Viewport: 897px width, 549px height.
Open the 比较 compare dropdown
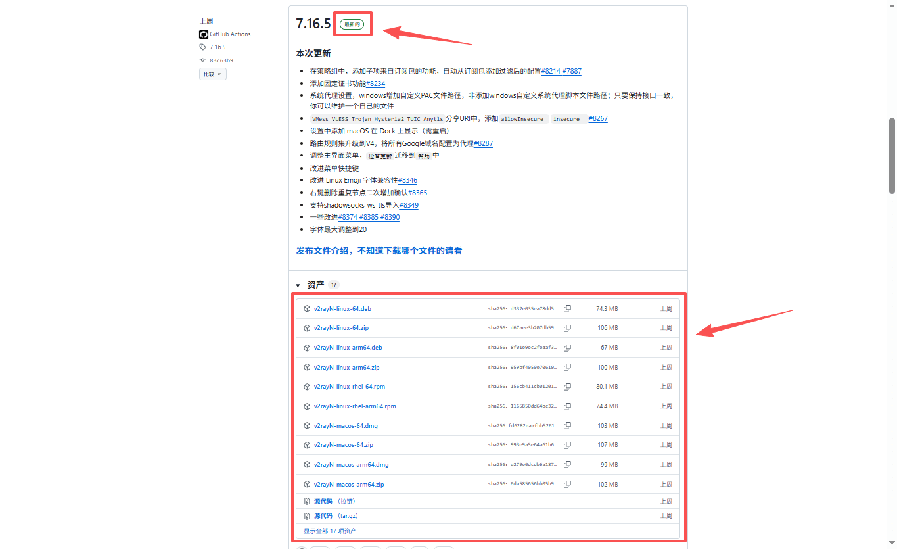coord(213,74)
